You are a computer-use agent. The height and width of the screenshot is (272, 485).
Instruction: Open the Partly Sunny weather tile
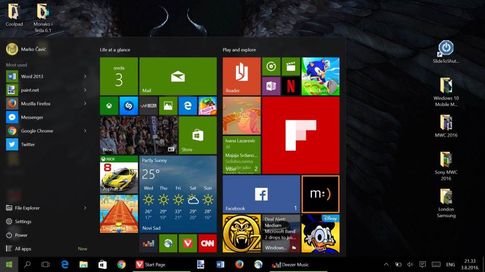(178, 194)
